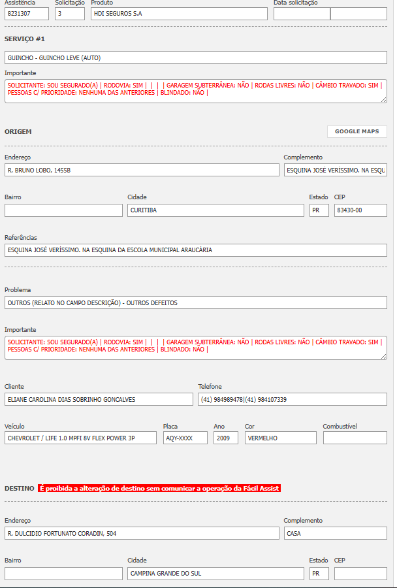This screenshot has width=397, height=588.
Task: Click the Ano field 2009
Action: (x=226, y=438)
